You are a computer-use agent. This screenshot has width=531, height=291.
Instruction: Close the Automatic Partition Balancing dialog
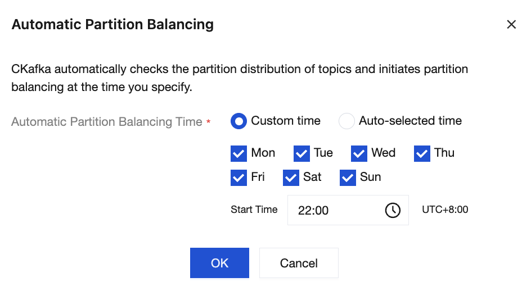[511, 25]
